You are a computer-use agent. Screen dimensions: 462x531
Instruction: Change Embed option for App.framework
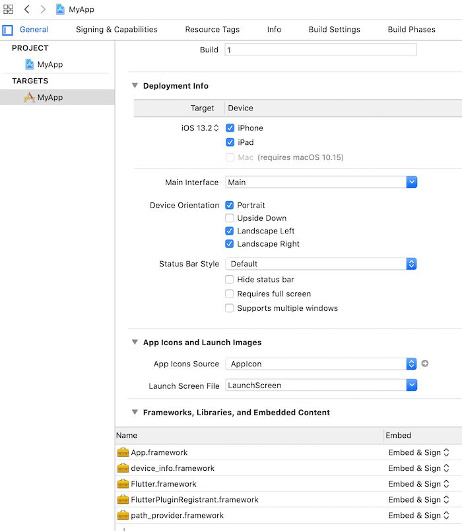click(x=419, y=452)
